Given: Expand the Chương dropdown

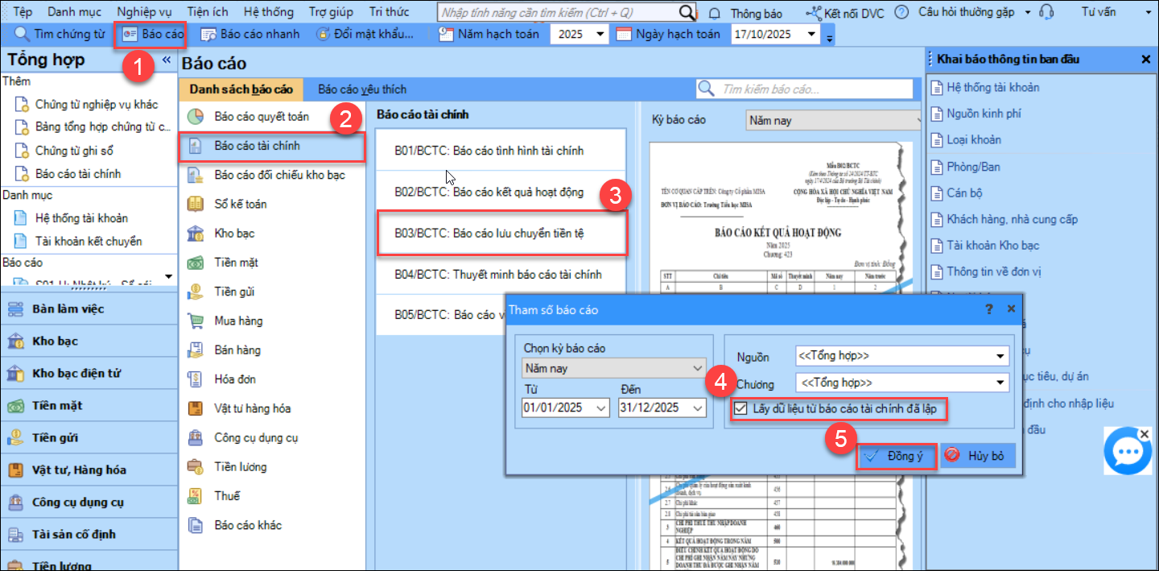Looking at the screenshot, I should (x=1000, y=383).
